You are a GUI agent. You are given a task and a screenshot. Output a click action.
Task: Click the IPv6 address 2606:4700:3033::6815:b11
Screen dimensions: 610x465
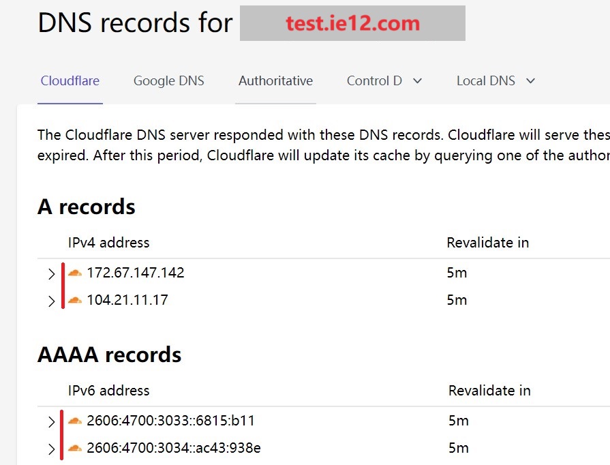tap(170, 421)
